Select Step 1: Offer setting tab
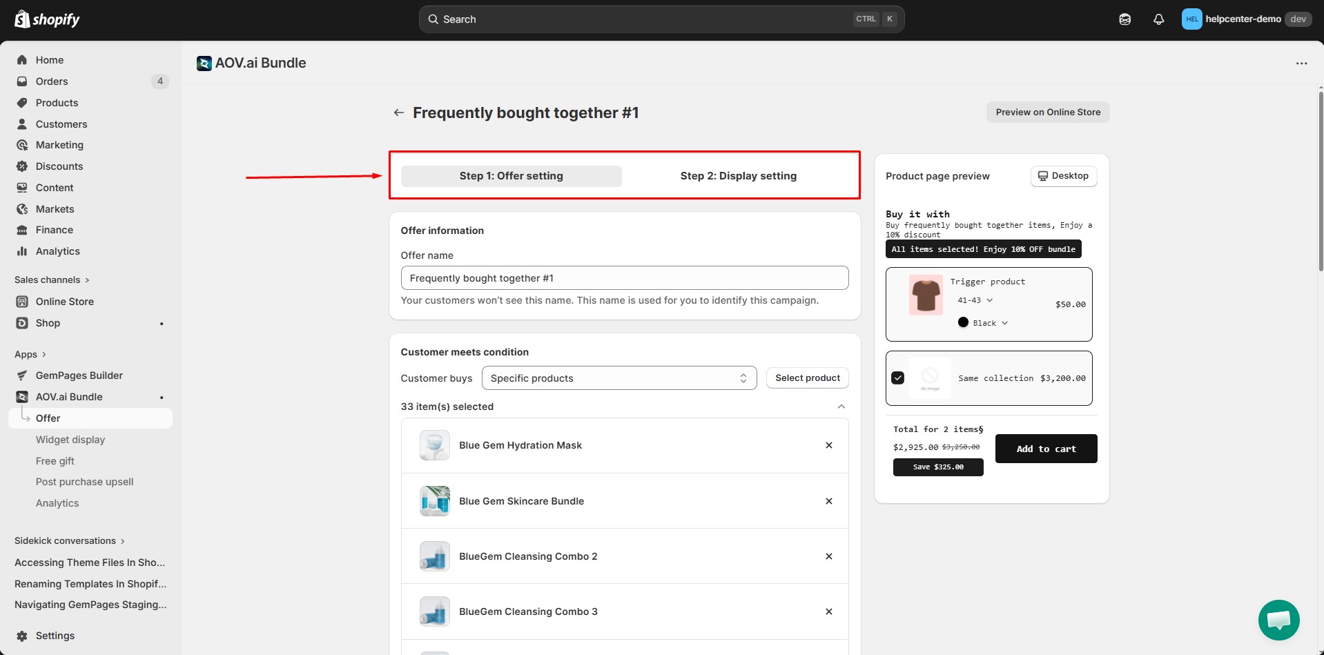Image resolution: width=1324 pixels, height=655 pixels. [x=511, y=176]
